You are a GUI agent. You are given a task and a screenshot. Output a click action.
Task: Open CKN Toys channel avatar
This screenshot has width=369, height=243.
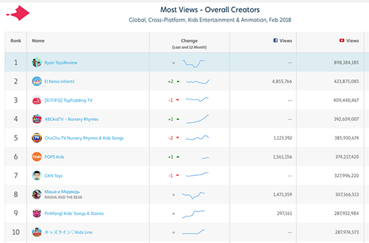pyautogui.click(x=37, y=176)
